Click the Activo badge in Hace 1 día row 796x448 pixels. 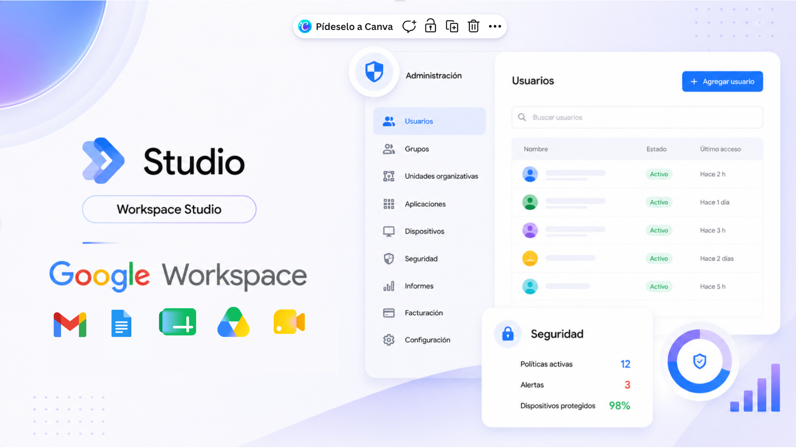tap(659, 202)
